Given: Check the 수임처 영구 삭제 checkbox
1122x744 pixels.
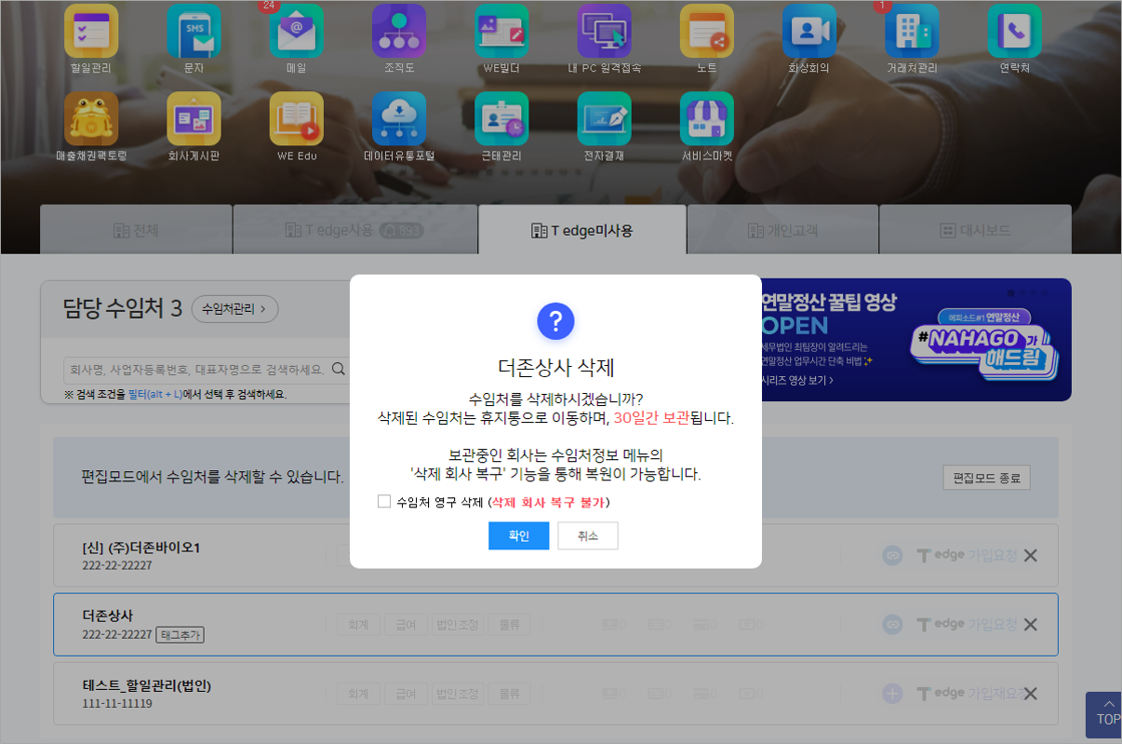Looking at the screenshot, I should coord(384,502).
